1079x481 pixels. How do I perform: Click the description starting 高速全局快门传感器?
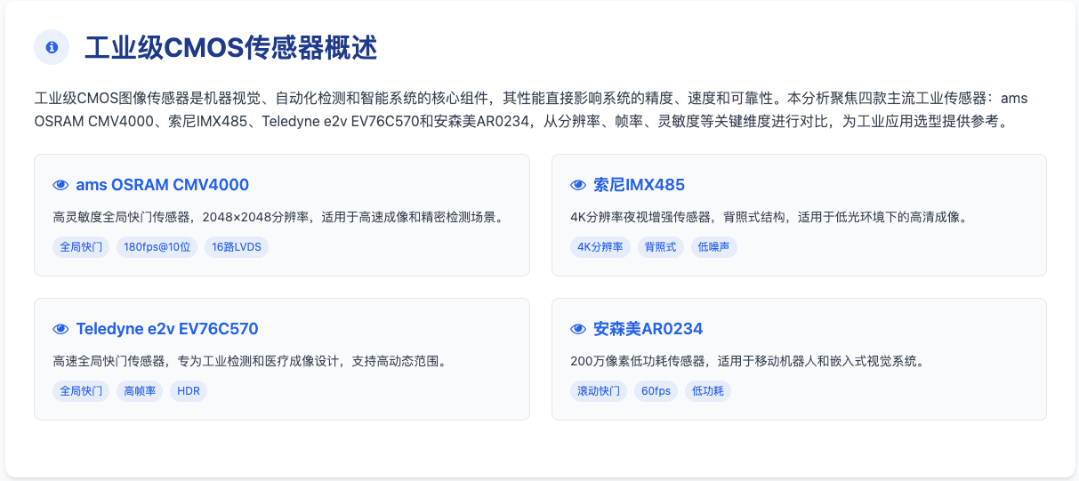(249, 361)
